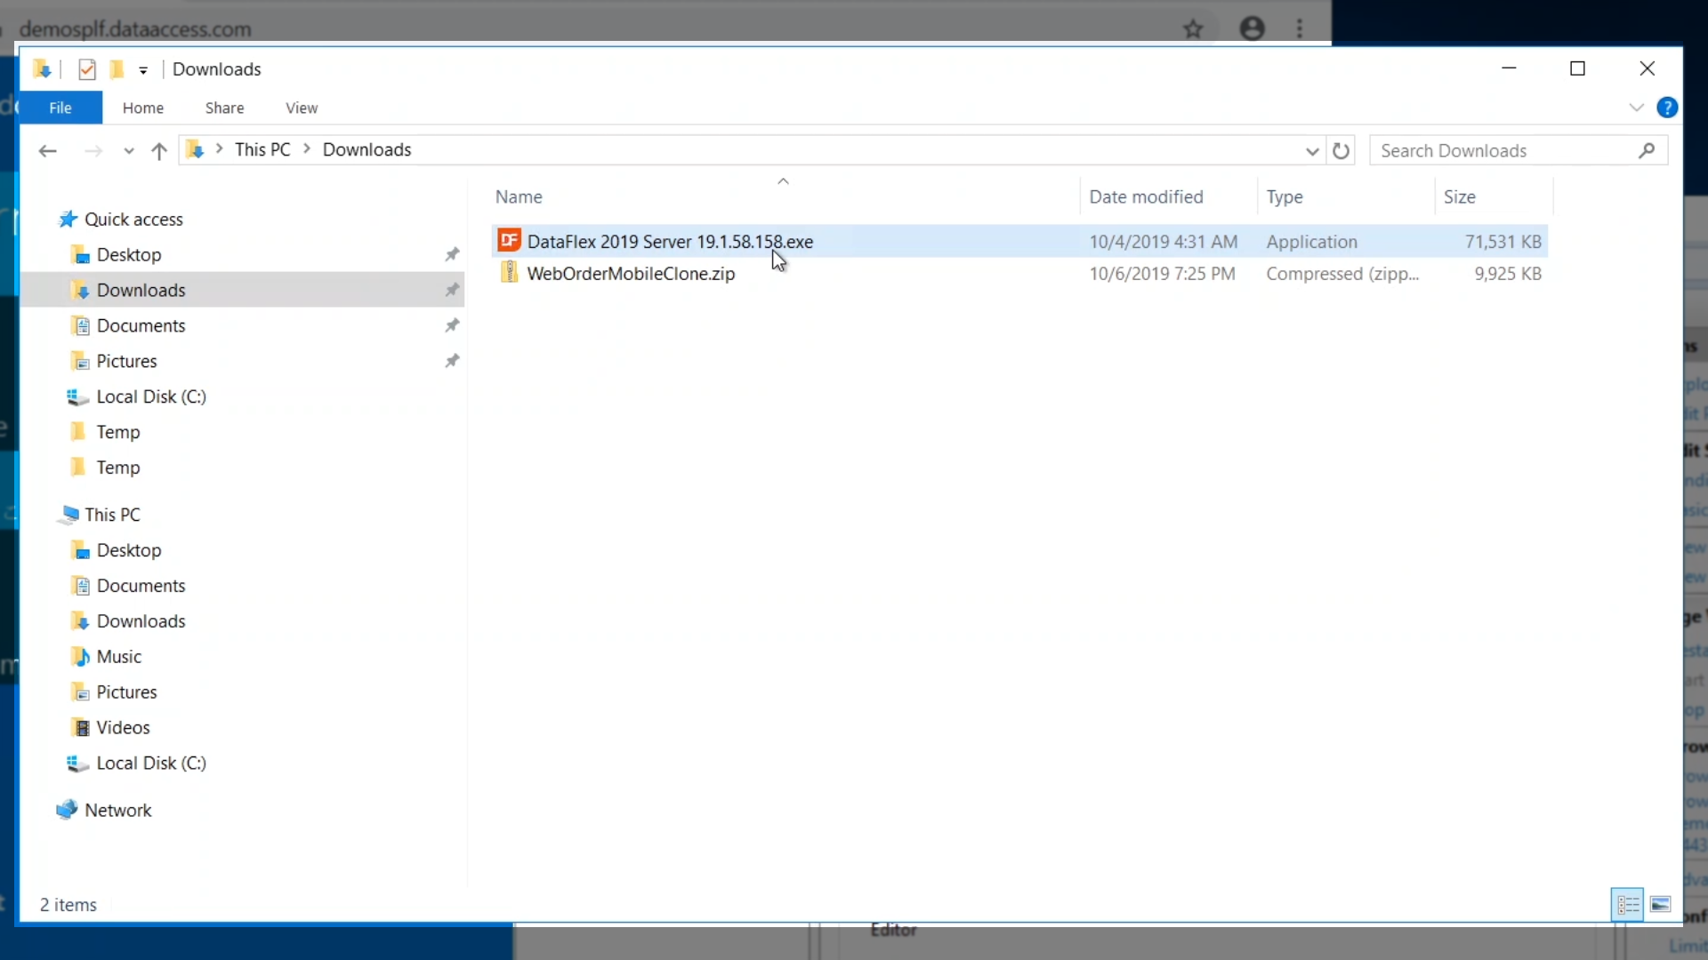1708x960 pixels.
Task: Click This PC in the breadcrumb path
Action: pos(262,149)
